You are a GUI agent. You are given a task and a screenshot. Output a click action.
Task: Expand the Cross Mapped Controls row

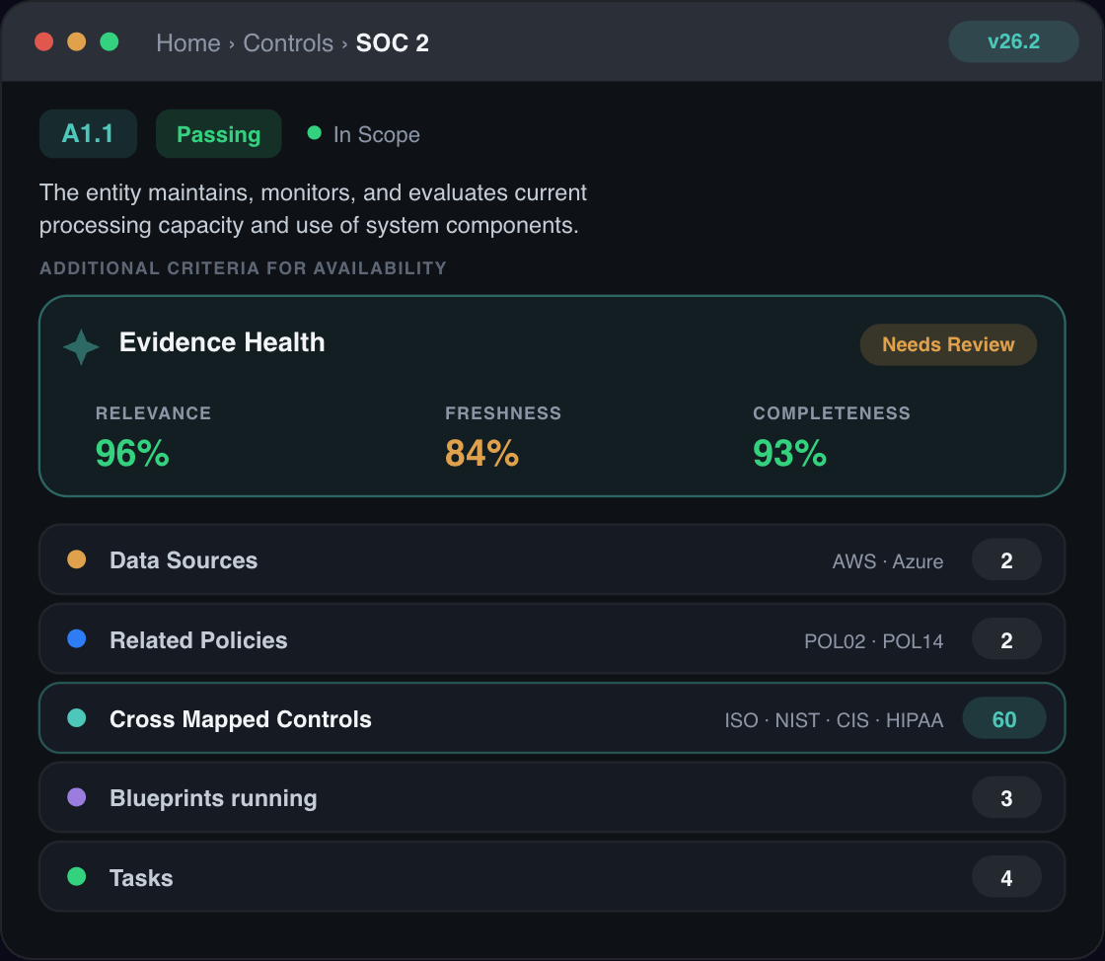552,718
